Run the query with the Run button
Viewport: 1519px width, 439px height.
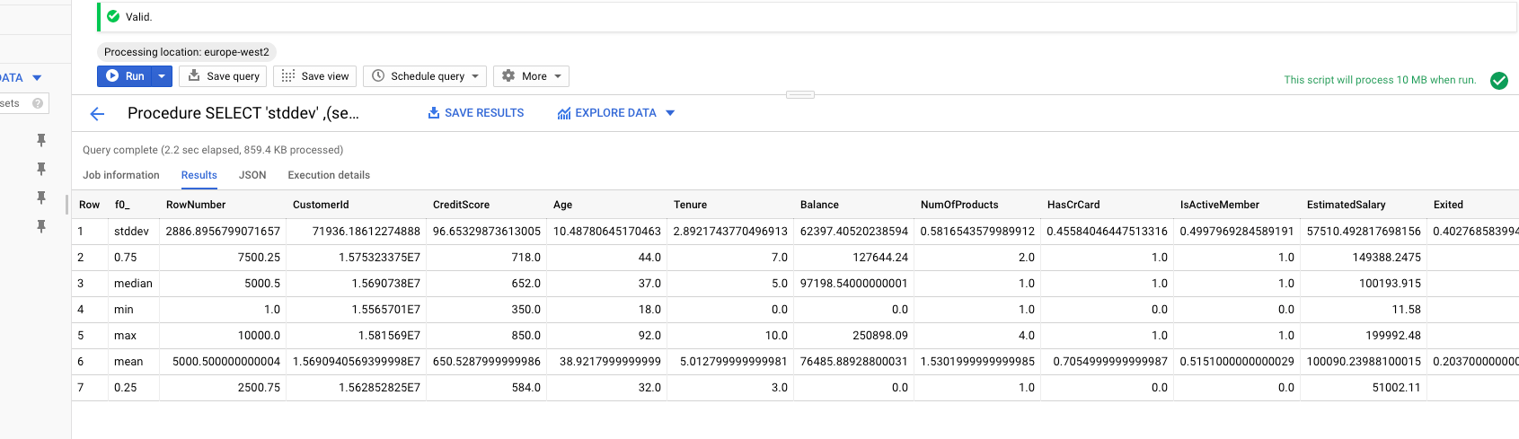pyautogui.click(x=125, y=76)
